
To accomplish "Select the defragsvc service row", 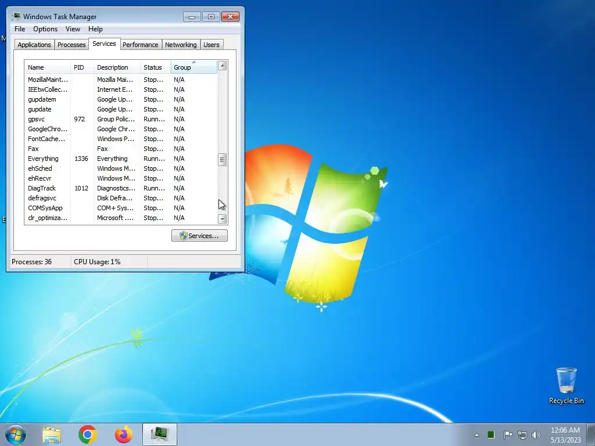I will (x=121, y=198).
